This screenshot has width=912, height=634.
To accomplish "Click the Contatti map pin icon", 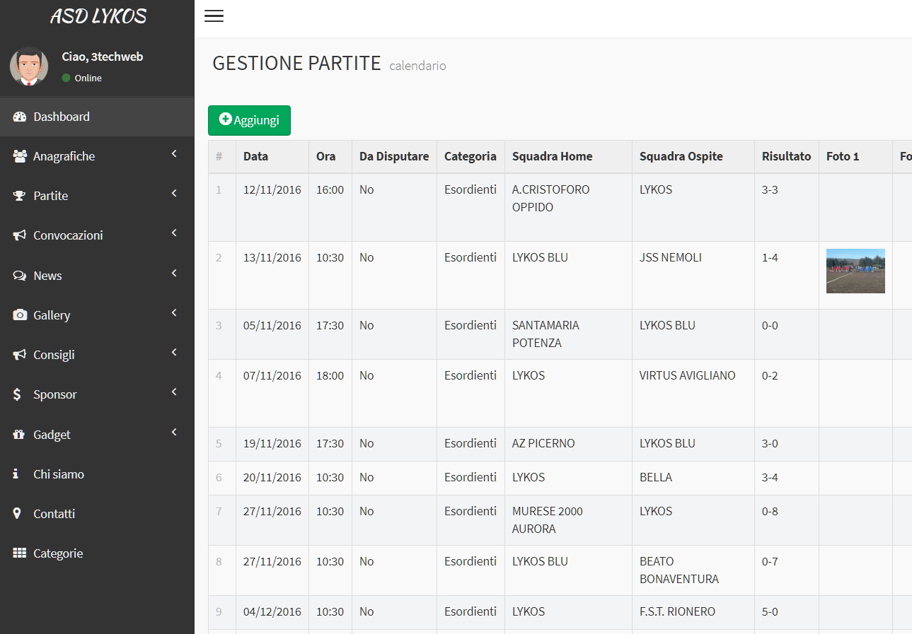I will click(17, 514).
